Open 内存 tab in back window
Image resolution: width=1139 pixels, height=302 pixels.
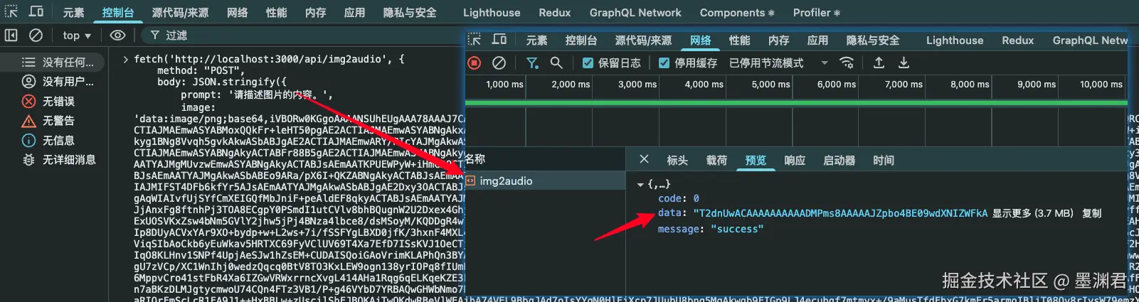(316, 13)
